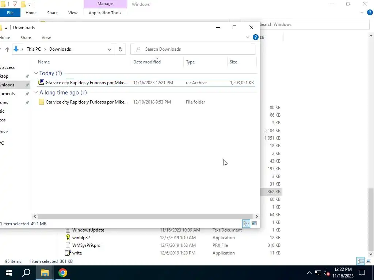Open the Downloads title bar toolbar dropdown
The image size is (374, 280).
click(6, 28)
